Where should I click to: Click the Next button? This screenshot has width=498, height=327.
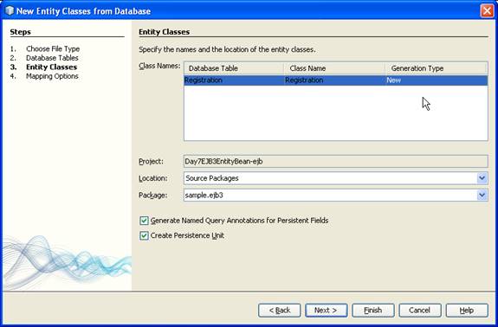point(327,311)
